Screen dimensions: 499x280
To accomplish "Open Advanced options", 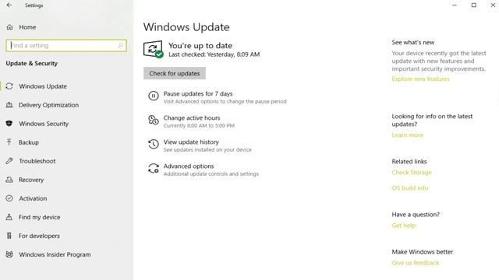I will pyautogui.click(x=189, y=166).
